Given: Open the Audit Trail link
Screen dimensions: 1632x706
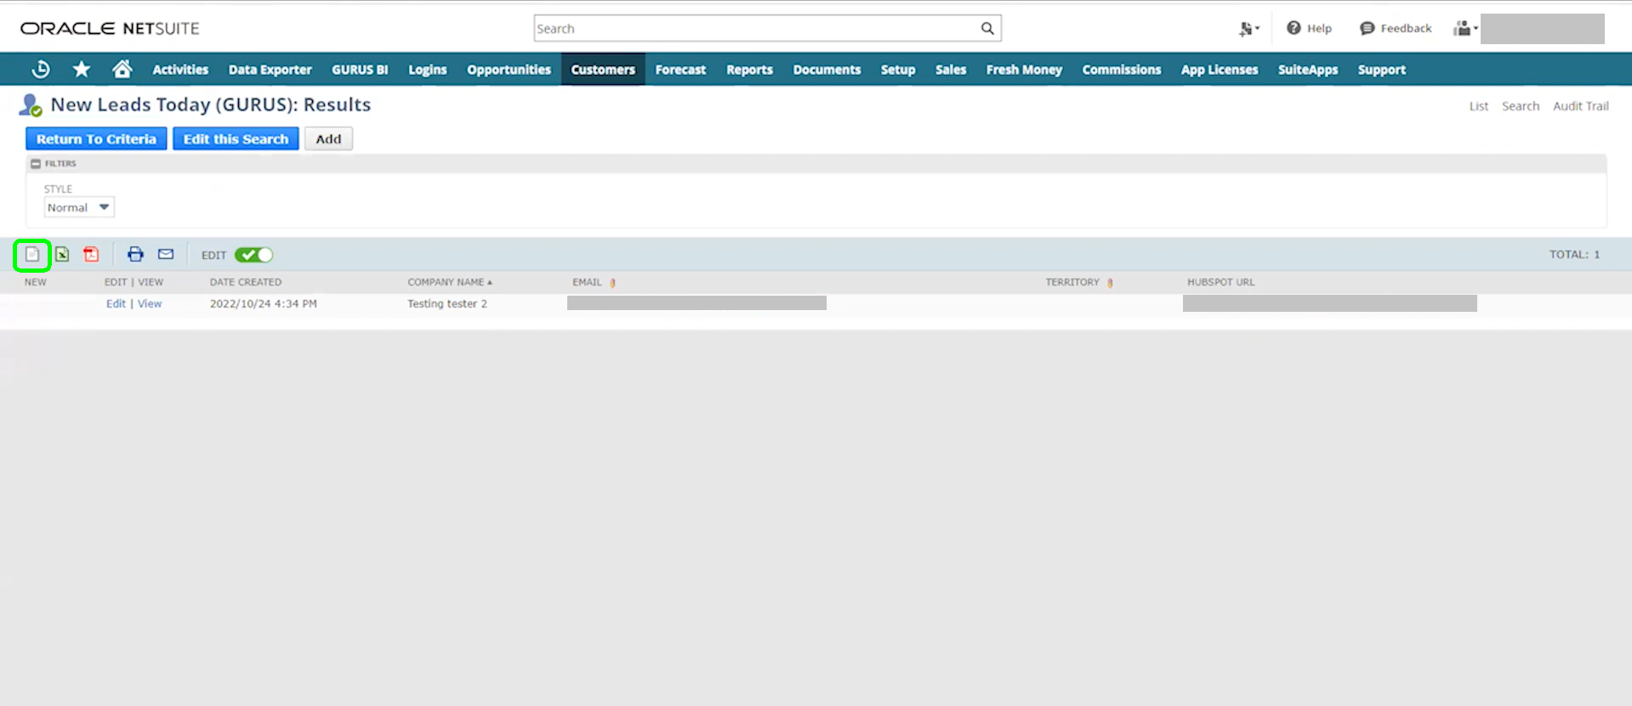Looking at the screenshot, I should 1580,106.
